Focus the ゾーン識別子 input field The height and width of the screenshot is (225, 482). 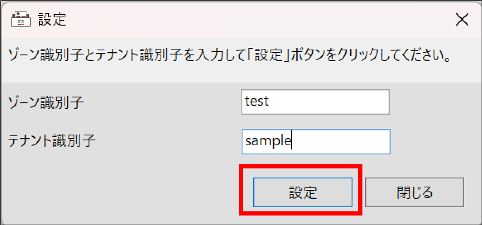pyautogui.click(x=315, y=102)
